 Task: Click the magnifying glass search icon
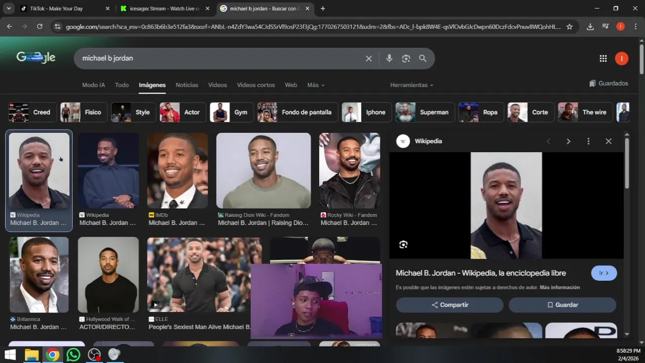click(x=423, y=58)
